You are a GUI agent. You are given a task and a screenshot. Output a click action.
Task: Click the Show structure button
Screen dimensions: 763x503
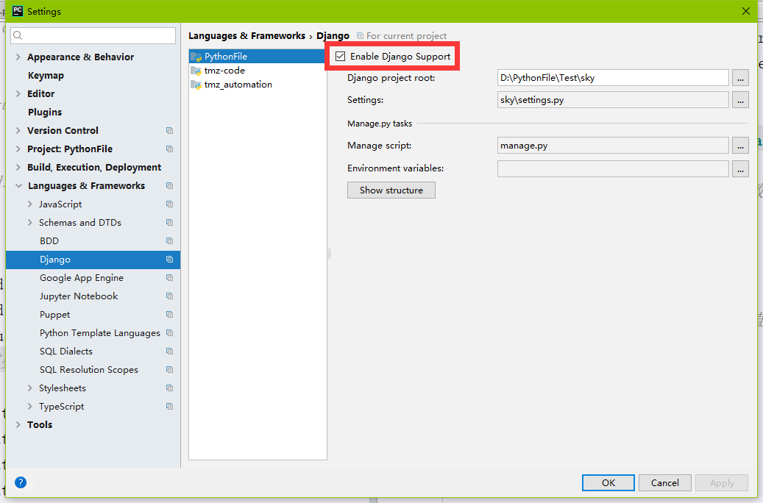[391, 190]
